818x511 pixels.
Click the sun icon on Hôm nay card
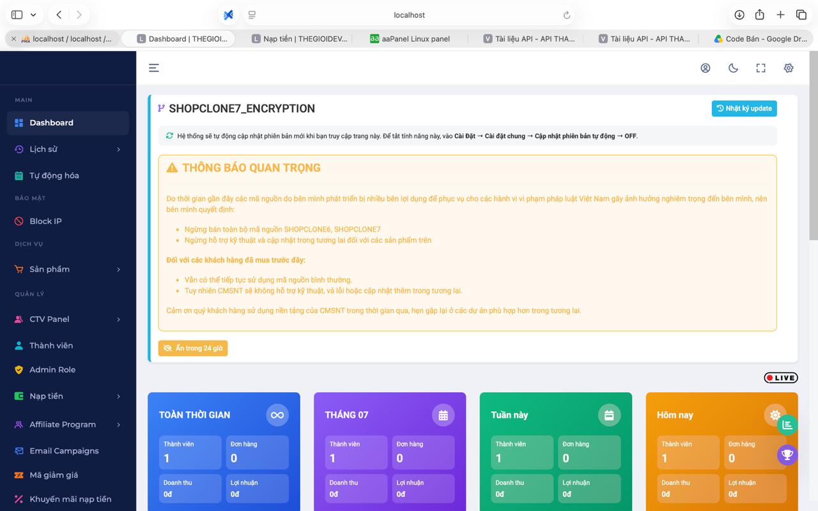[775, 415]
